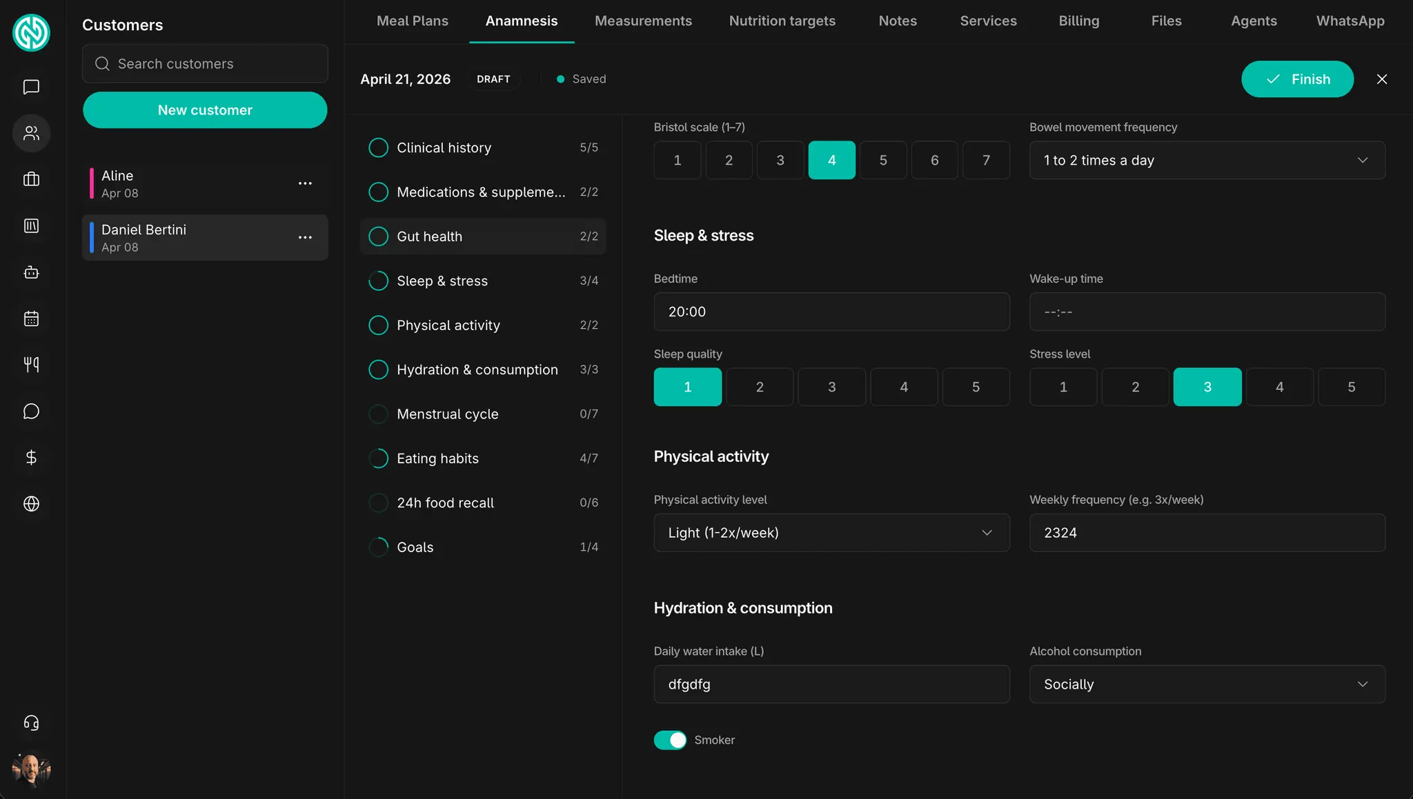This screenshot has height=799, width=1413.
Task: Go to Physical activity section in list
Action: (x=483, y=325)
